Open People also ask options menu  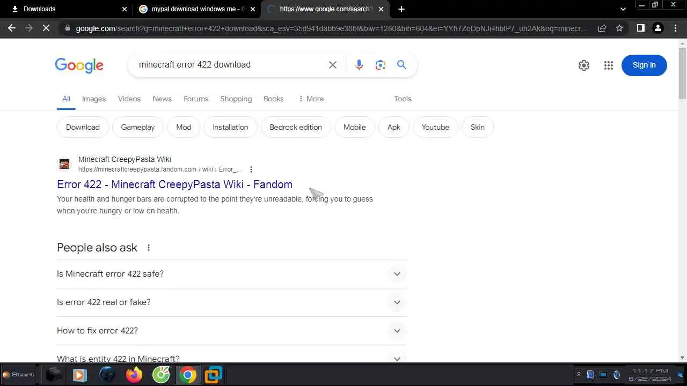point(149,248)
